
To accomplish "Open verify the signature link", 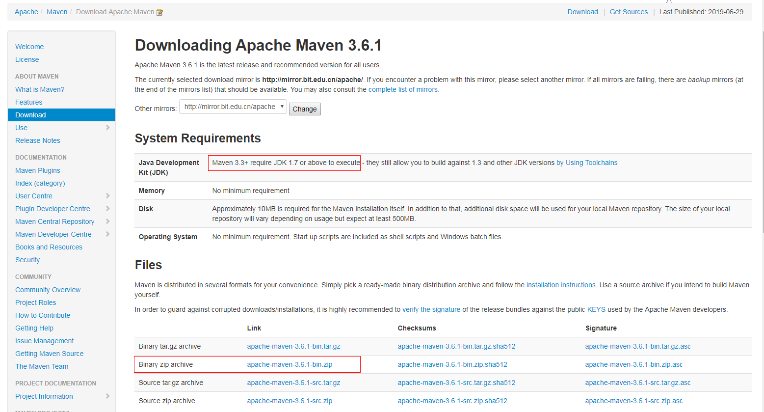I will [x=431, y=309].
